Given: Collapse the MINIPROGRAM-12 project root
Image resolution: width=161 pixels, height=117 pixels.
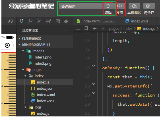Looking at the screenshot, I should (45, 45).
